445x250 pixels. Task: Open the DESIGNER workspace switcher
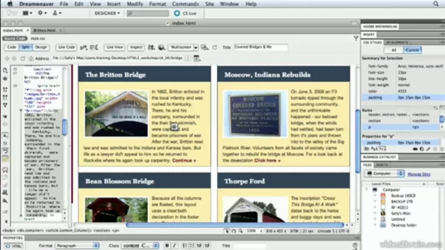tap(107, 13)
